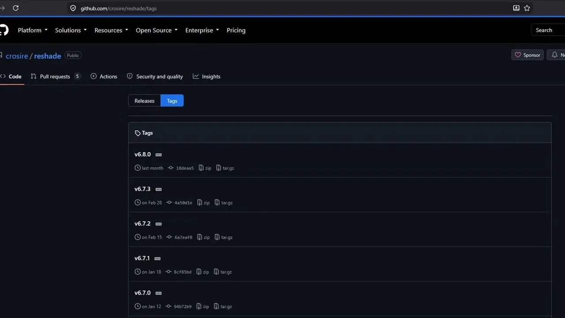This screenshot has width=565, height=318.
Task: Download zip for v6.7.3
Action: 203,203
